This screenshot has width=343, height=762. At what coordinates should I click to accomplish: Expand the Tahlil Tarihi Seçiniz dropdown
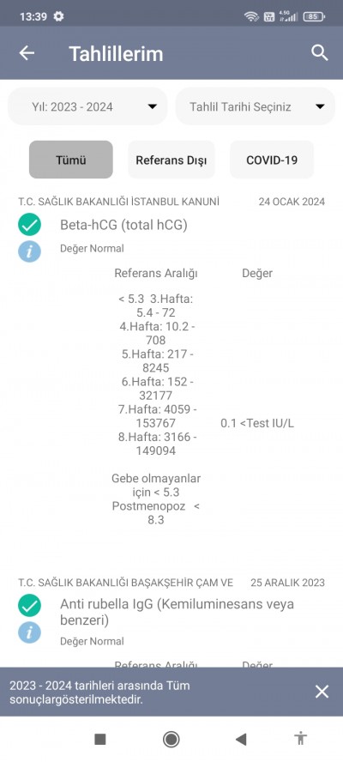point(255,106)
